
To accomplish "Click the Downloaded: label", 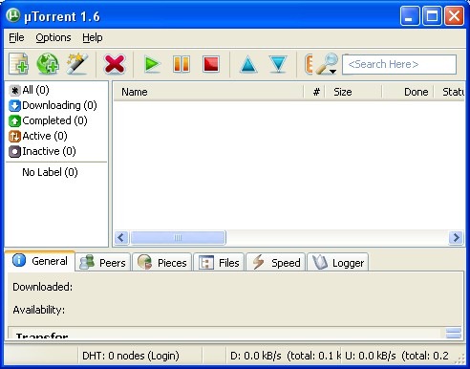I will pyautogui.click(x=43, y=287).
